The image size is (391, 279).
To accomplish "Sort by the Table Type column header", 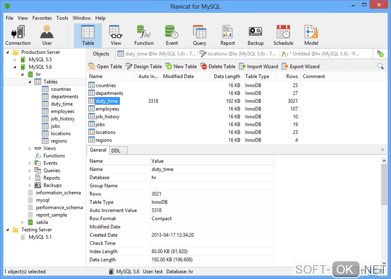I will [x=259, y=76].
